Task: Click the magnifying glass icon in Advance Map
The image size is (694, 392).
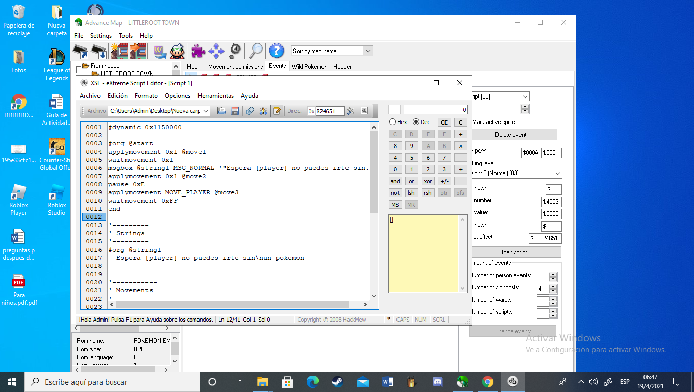Action: (255, 51)
